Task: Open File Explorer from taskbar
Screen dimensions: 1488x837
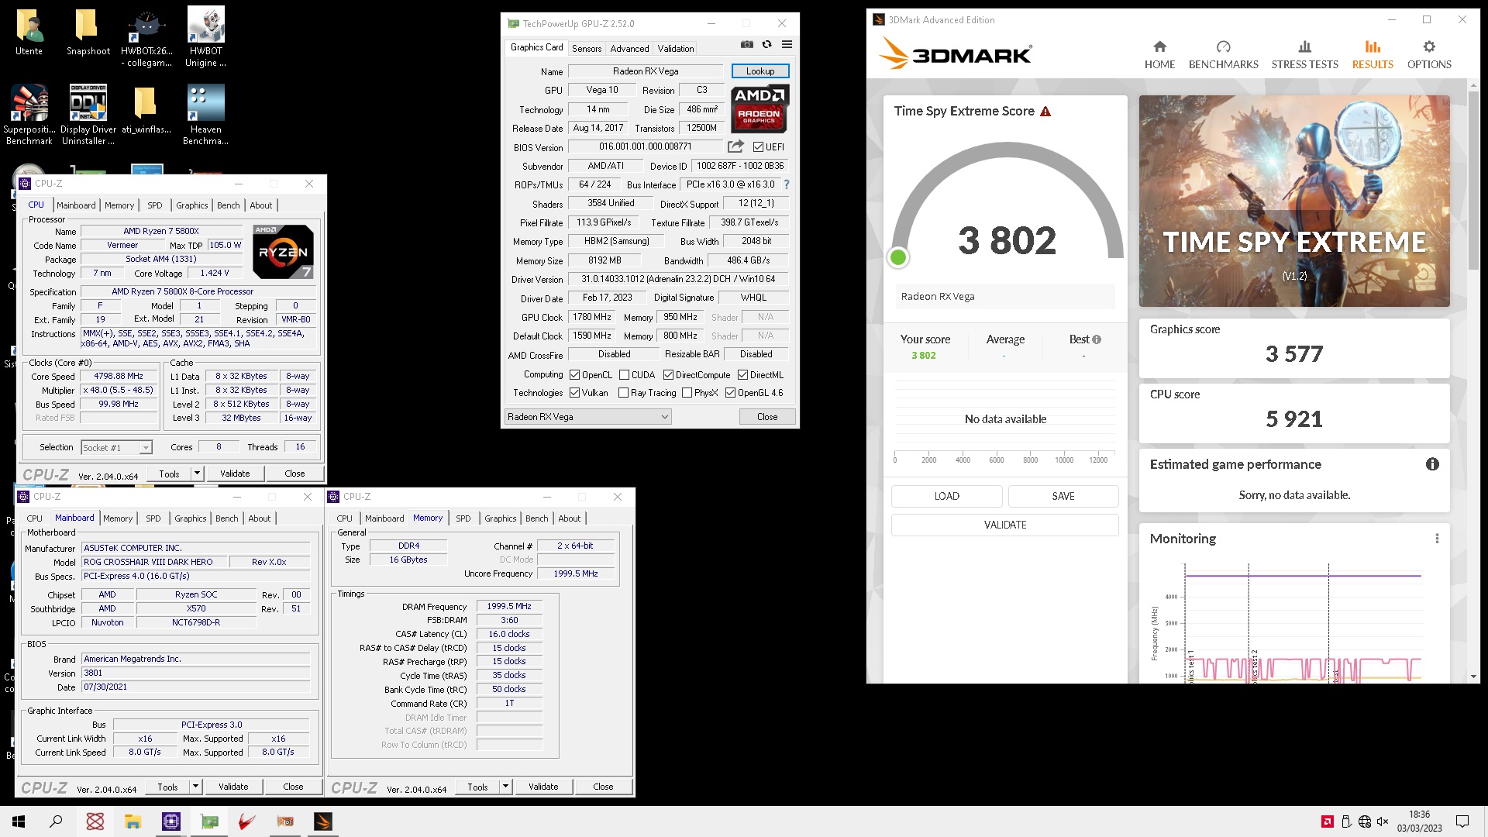Action: click(133, 821)
